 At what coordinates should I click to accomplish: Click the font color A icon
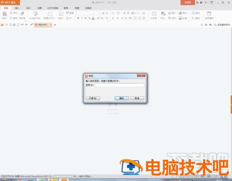coord(93,18)
